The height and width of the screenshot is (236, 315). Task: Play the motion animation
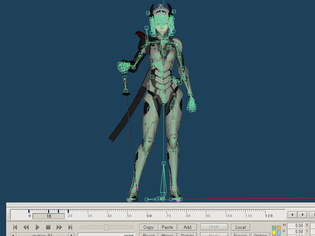(x=37, y=227)
